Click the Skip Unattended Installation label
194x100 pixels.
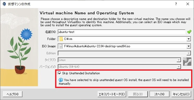point(81,73)
